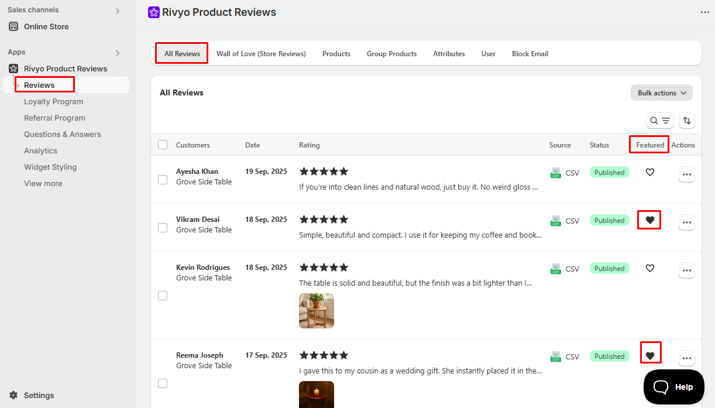
Task: Open Analytics in sidebar
Action: click(x=40, y=150)
